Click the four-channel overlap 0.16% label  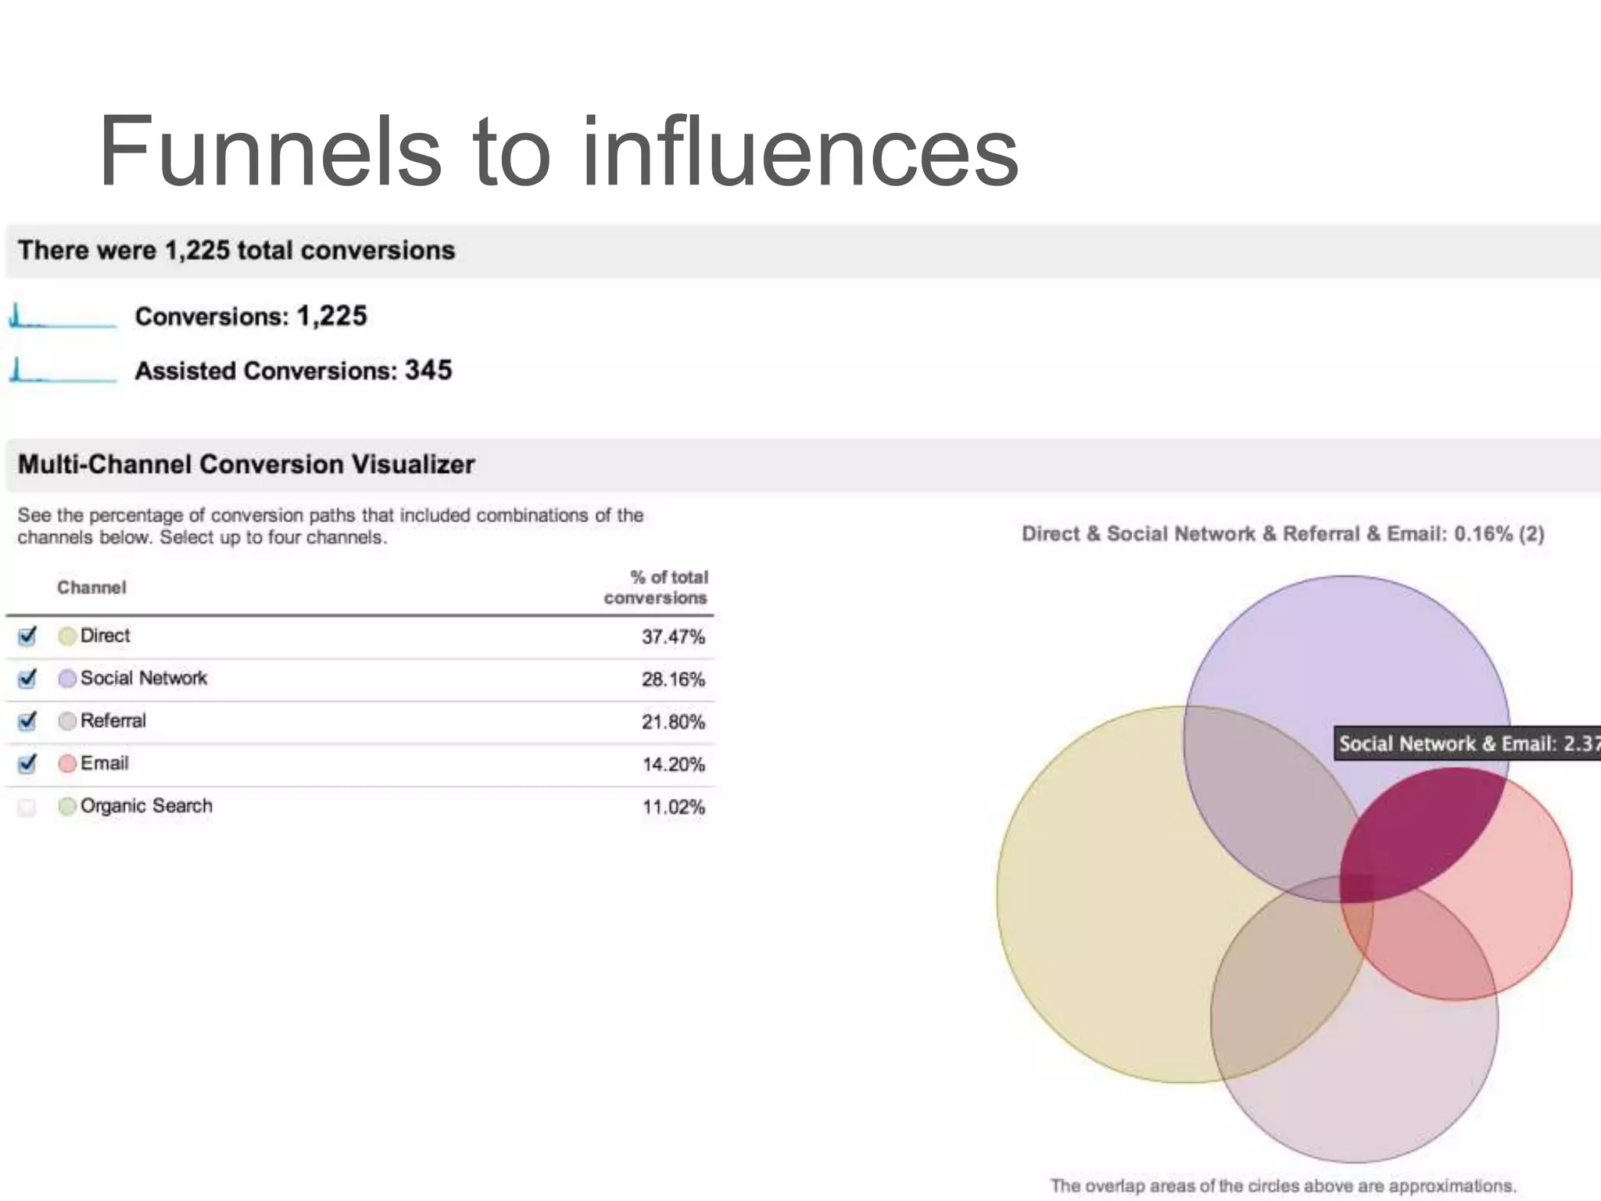[x=1283, y=534]
